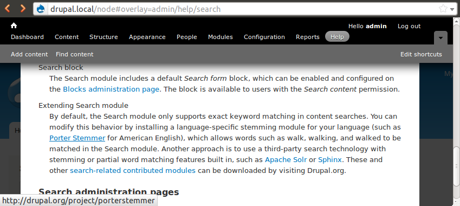Go forward with the browser forward arrow
Screen dimensions: 460x206
[23, 9]
